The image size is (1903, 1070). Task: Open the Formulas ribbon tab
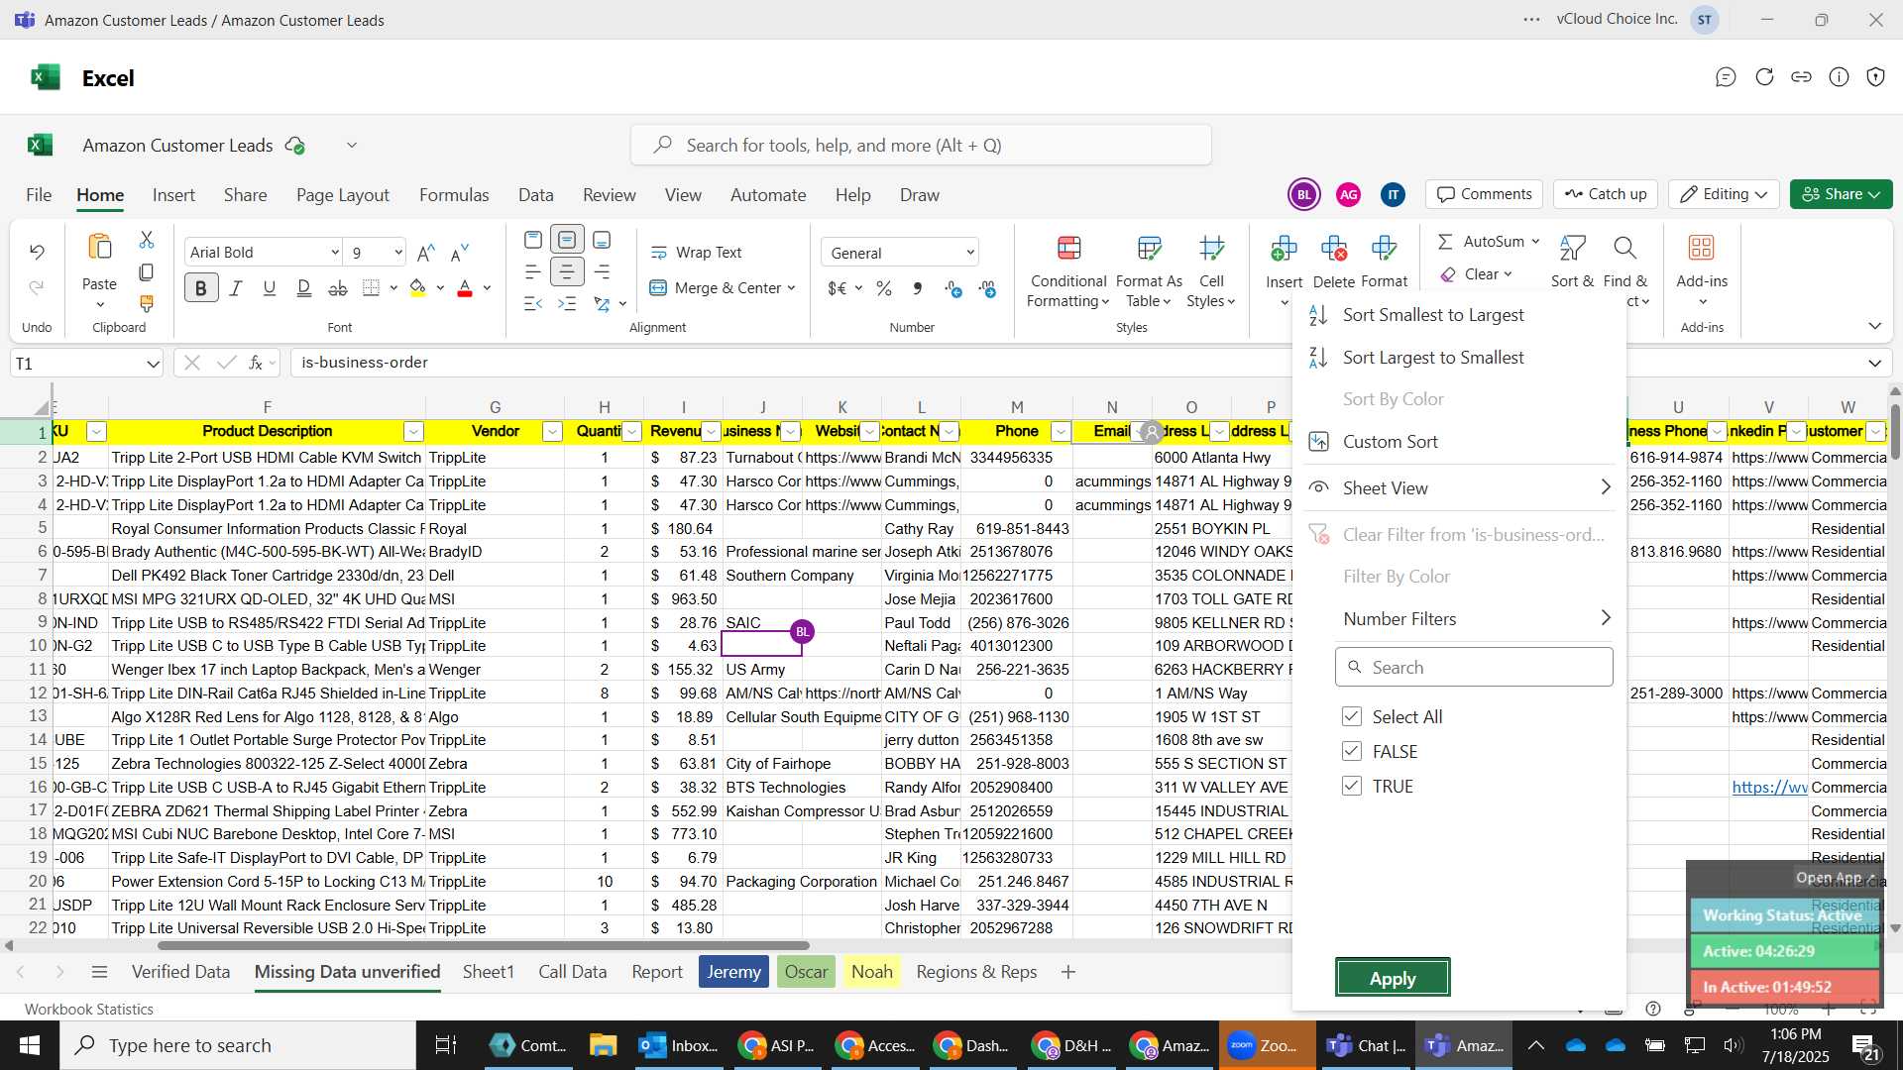[454, 195]
